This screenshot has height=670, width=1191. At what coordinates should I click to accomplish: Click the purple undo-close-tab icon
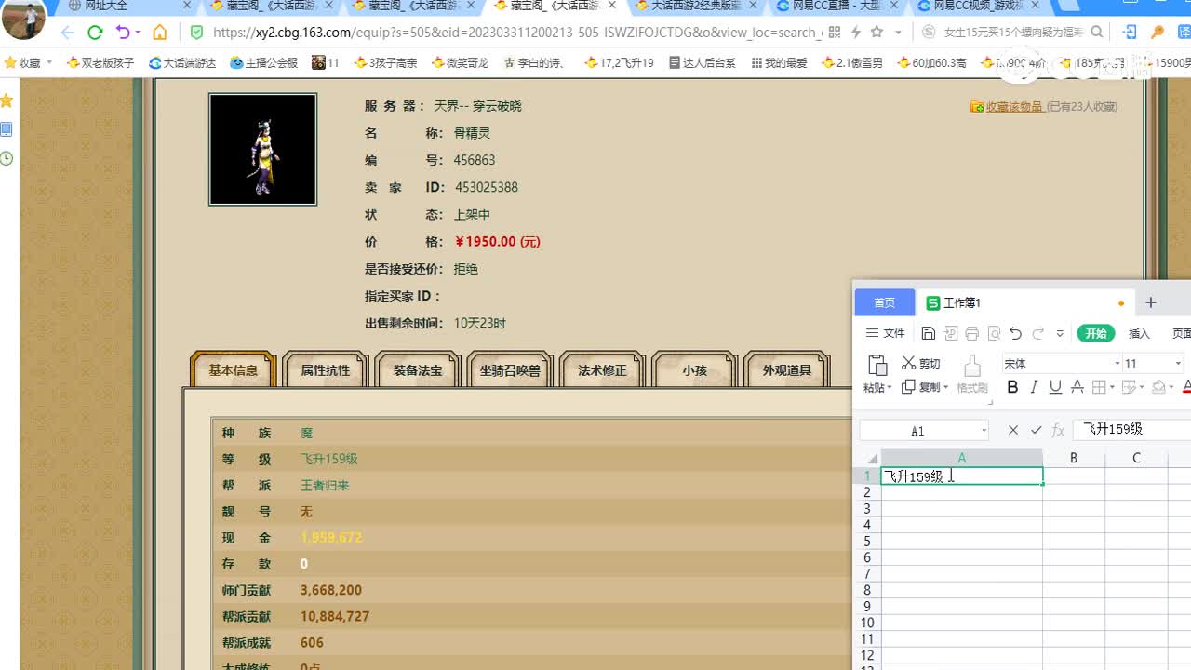(123, 33)
